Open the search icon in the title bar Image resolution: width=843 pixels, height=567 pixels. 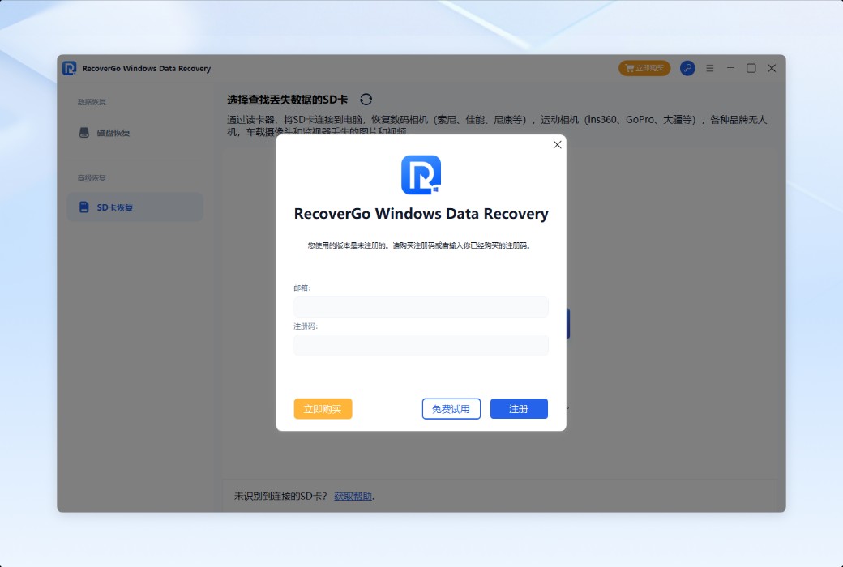(x=687, y=68)
